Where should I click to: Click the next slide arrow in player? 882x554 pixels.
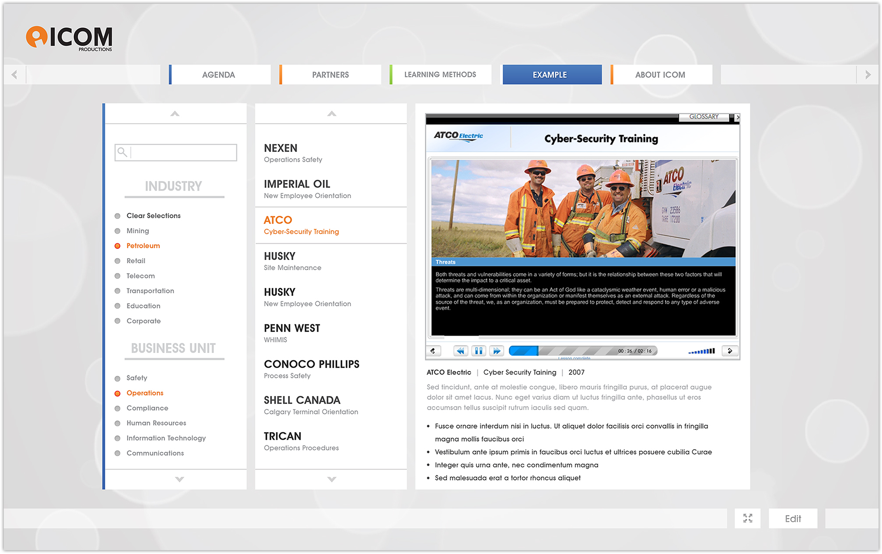pyautogui.click(x=730, y=351)
